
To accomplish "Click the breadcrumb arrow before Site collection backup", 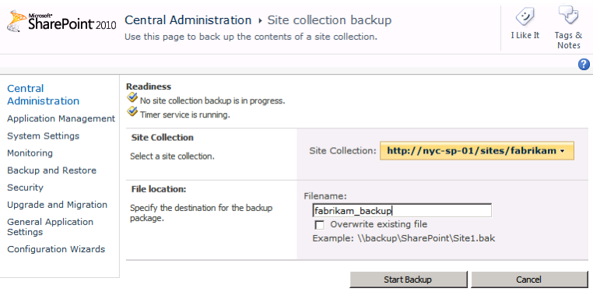I will click(x=260, y=21).
